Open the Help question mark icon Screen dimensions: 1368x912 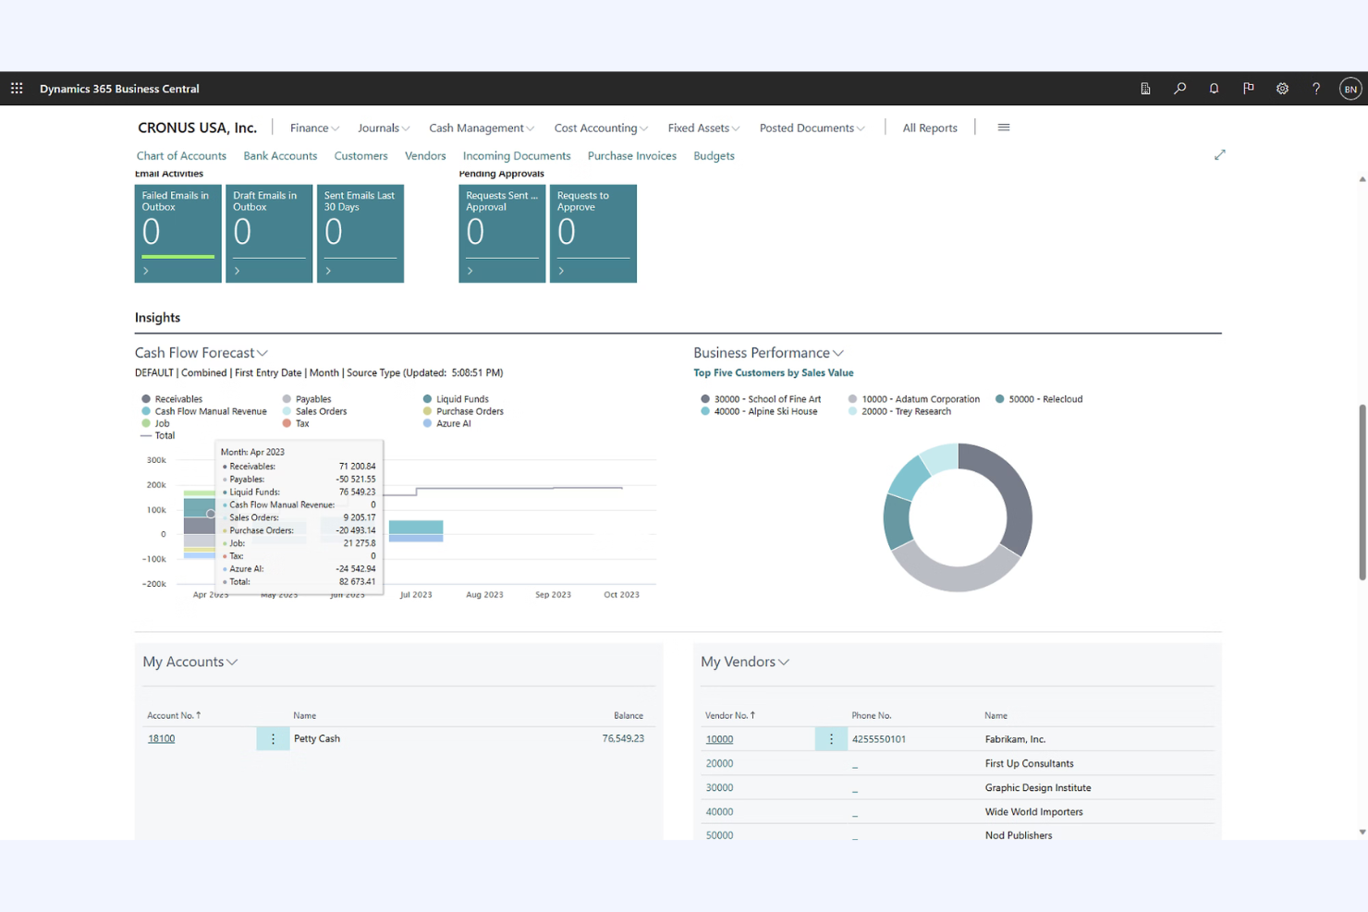pos(1316,88)
